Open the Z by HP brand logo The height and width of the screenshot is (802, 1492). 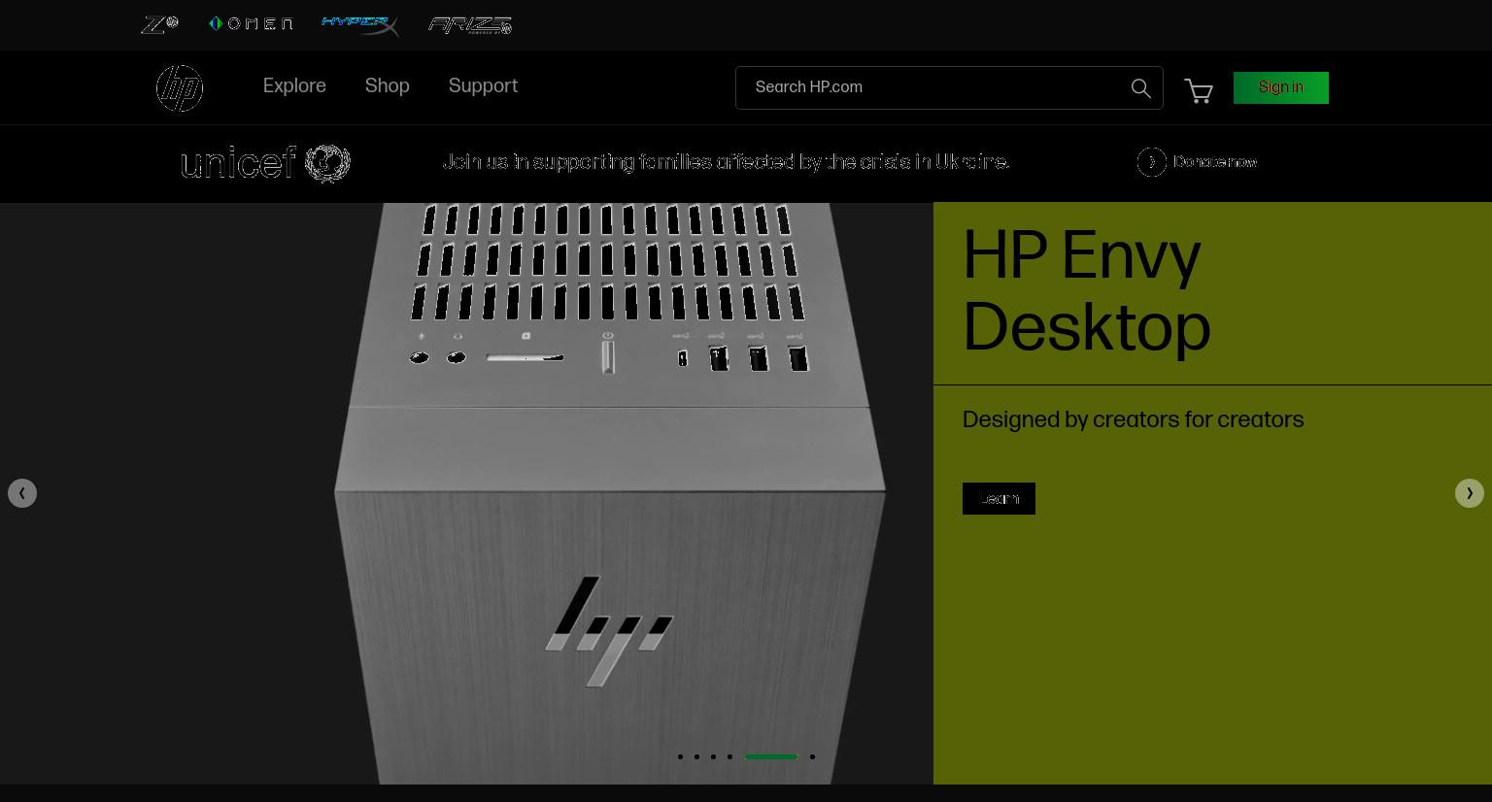click(x=159, y=24)
